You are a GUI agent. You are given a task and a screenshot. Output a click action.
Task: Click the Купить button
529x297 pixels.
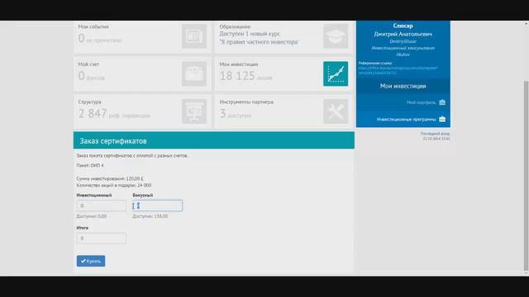click(x=91, y=261)
